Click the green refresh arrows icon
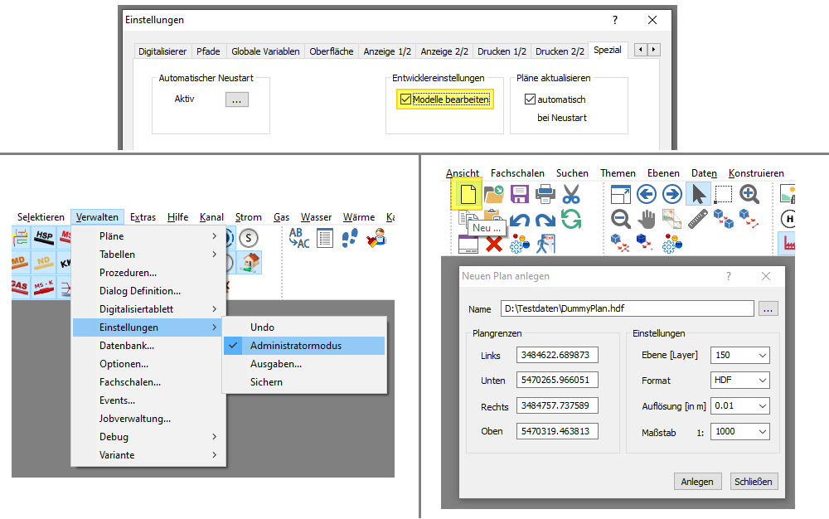The width and height of the screenshot is (829, 519). click(571, 220)
